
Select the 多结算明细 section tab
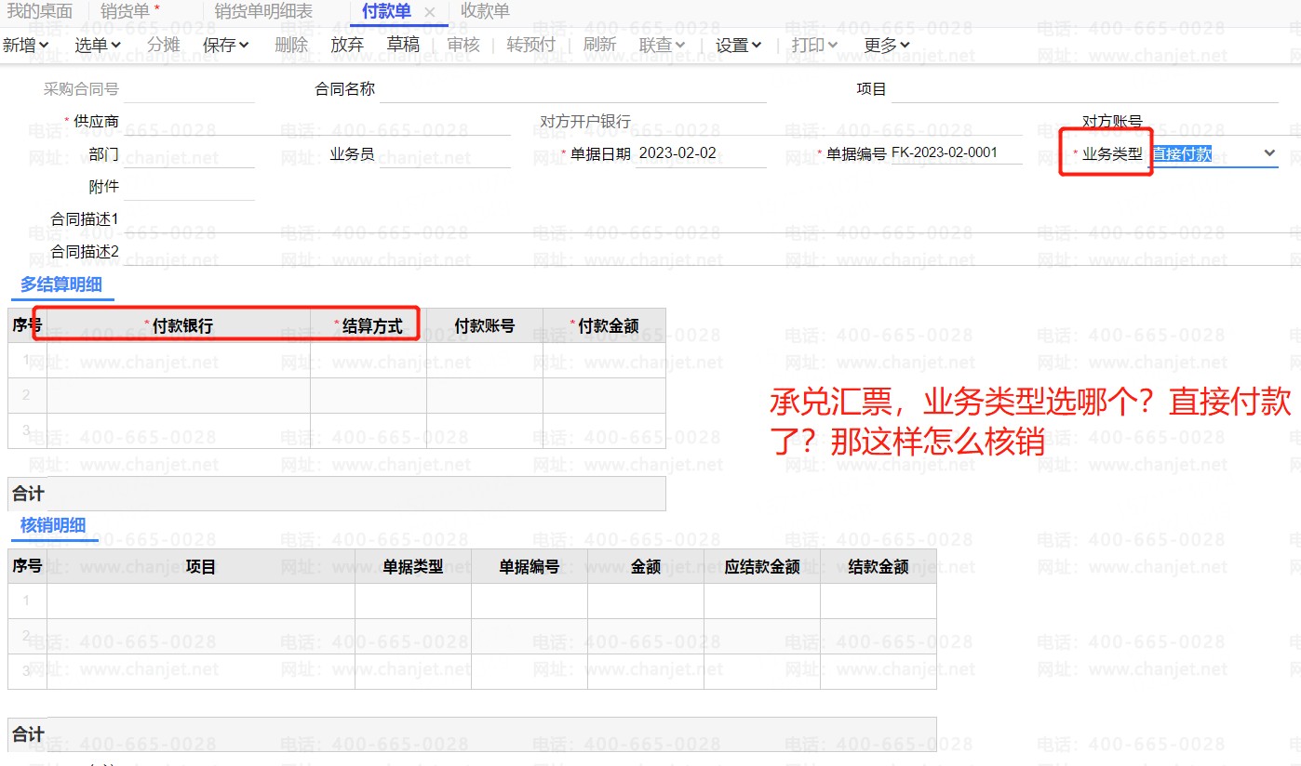click(x=61, y=284)
